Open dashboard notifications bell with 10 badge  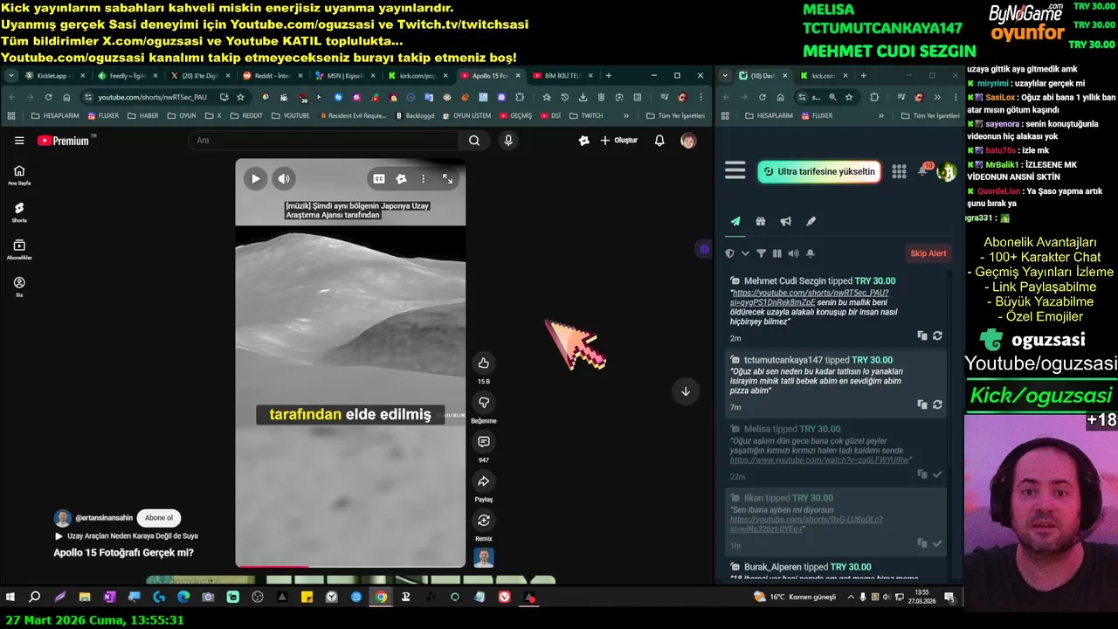[x=923, y=170]
